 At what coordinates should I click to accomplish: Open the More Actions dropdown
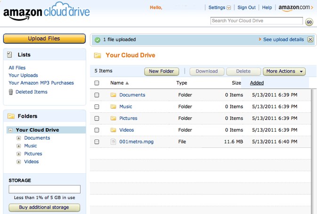coord(284,71)
